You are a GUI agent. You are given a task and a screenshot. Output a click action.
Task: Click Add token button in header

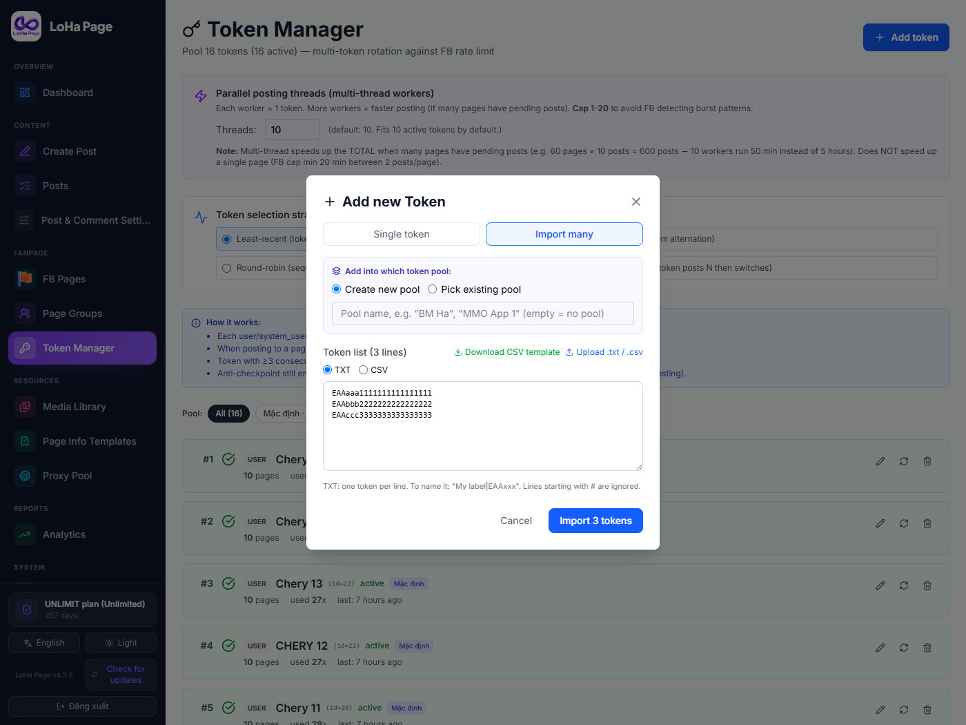906,37
